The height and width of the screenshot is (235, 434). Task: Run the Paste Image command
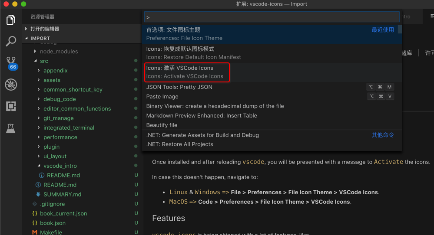click(x=272, y=97)
